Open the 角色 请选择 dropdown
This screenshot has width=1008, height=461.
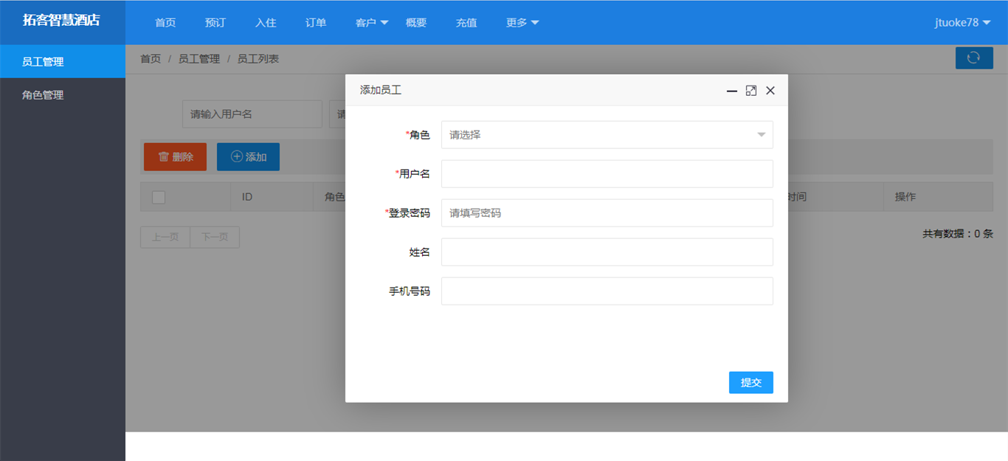tap(607, 135)
